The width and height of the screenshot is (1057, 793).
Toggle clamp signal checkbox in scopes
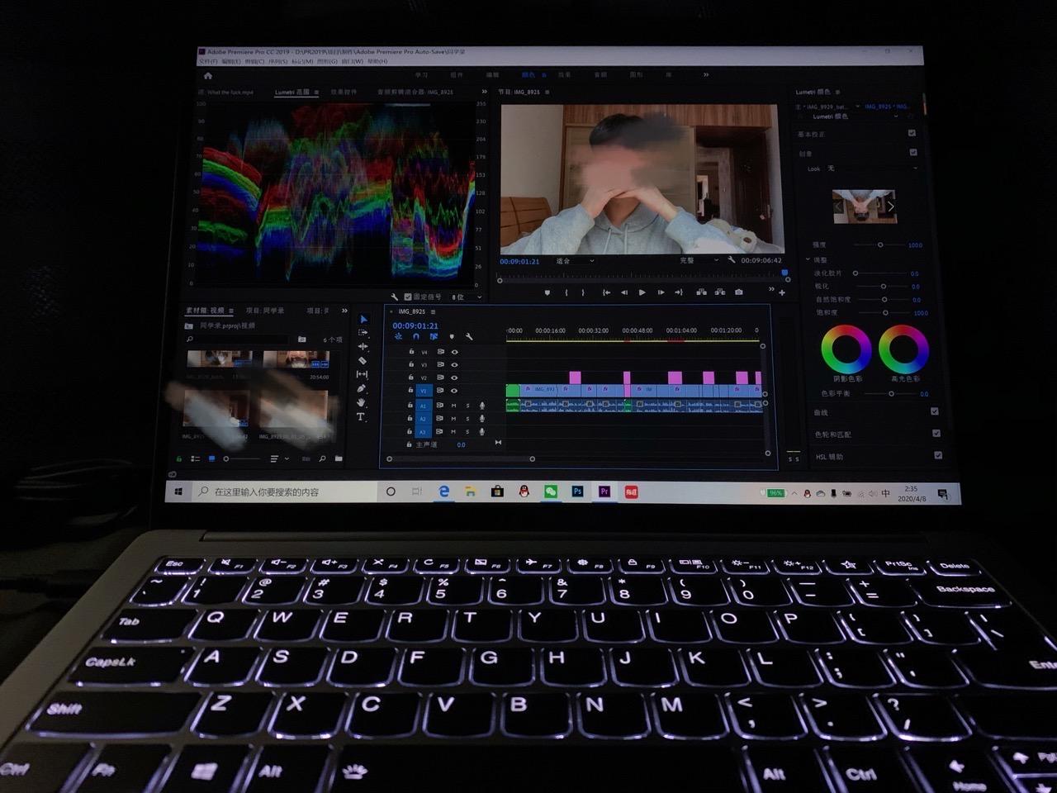tap(408, 297)
